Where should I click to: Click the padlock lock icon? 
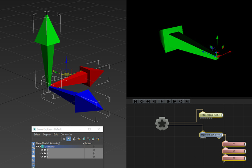point(74,139)
